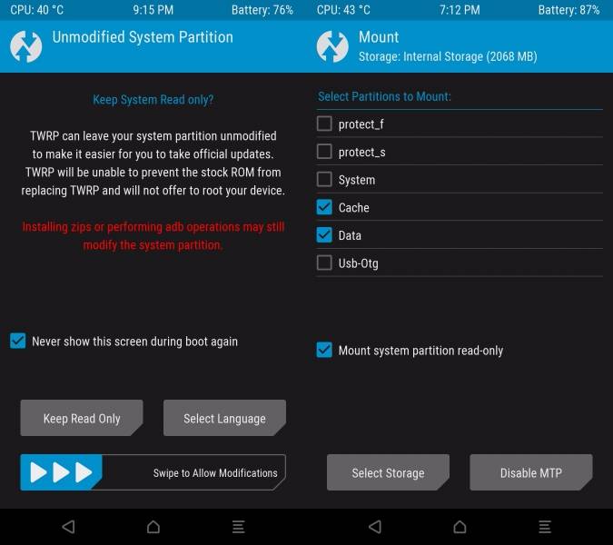Image resolution: width=613 pixels, height=545 pixels.
Task: Tap the Disable MTP button
Action: click(x=531, y=472)
